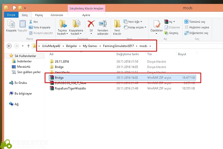Create a folder with Yeni klasör icon

tap(117, 25)
